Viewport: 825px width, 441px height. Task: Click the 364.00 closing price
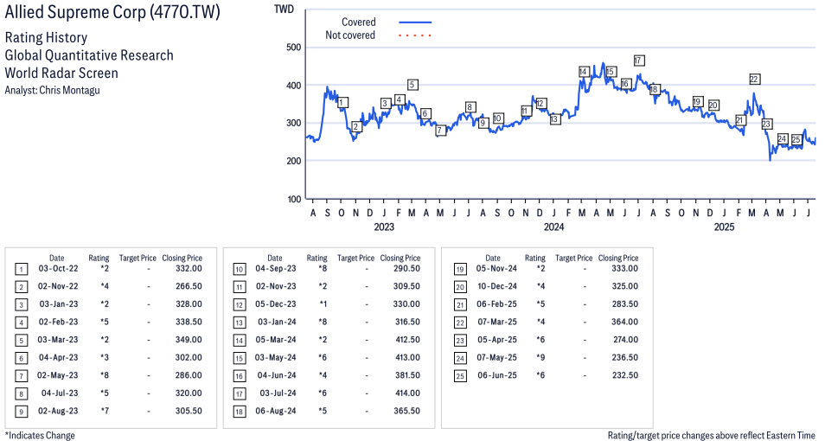tap(625, 322)
